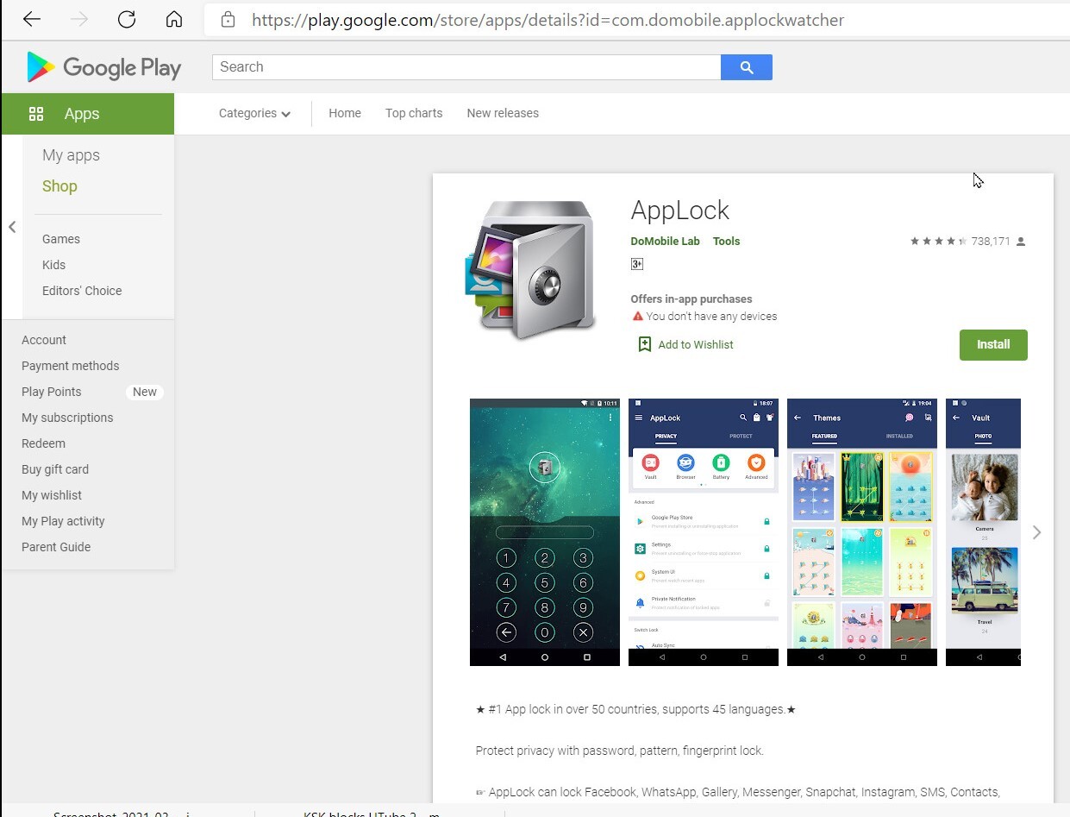The width and height of the screenshot is (1070, 817).
Task: Open the Home tab
Action: [x=345, y=113]
